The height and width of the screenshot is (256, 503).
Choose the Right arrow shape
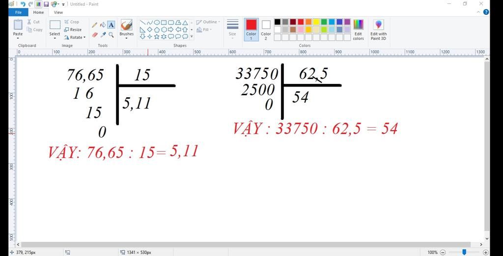coord(170,30)
